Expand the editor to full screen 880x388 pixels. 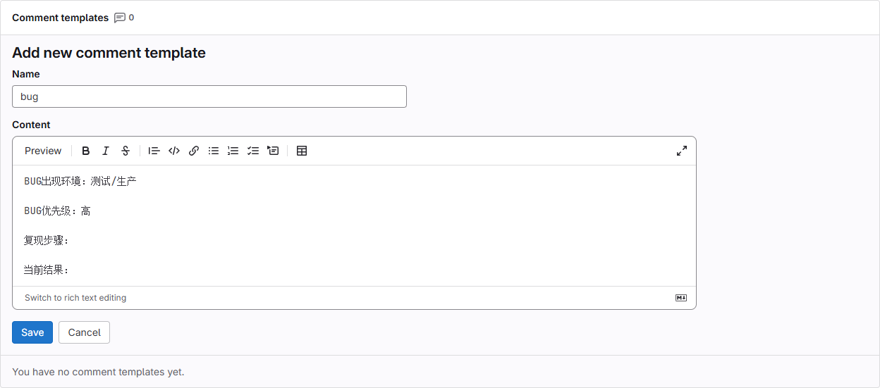tap(682, 151)
